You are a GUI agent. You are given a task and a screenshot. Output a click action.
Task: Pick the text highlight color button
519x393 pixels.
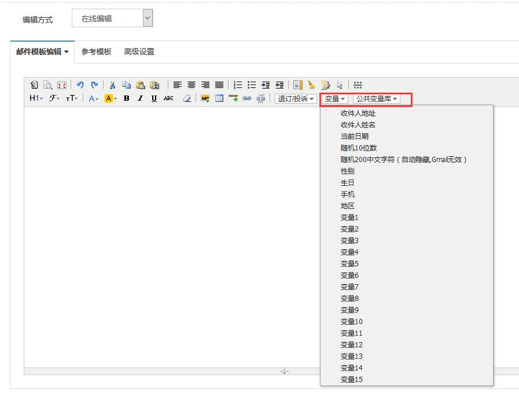tap(110, 98)
